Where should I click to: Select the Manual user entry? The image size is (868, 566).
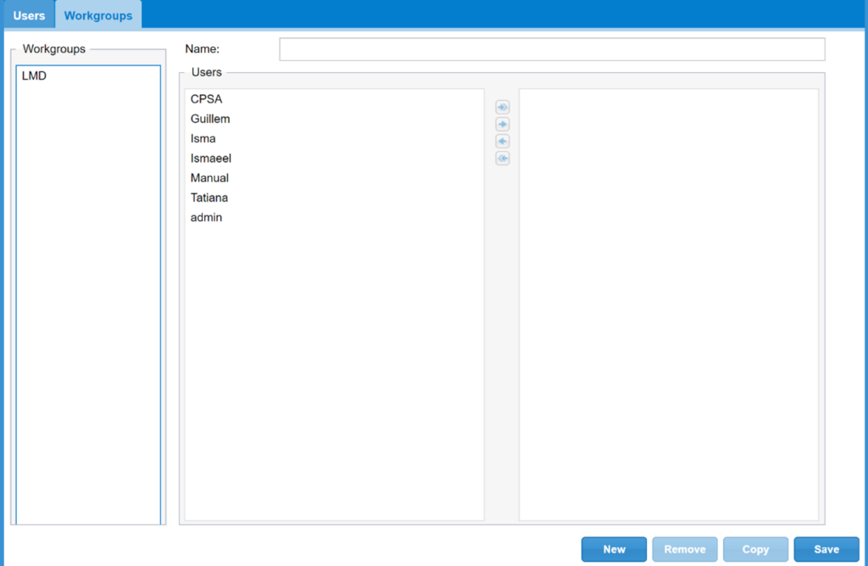[x=334, y=178]
